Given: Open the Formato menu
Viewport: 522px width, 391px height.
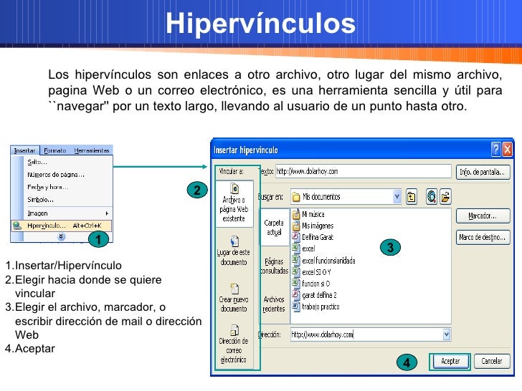Looking at the screenshot, I should pyautogui.click(x=55, y=150).
